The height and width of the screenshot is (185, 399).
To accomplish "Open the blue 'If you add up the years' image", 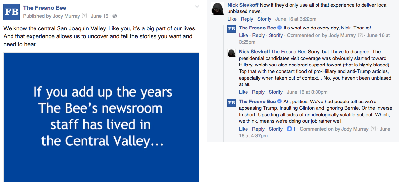I will coord(101,117).
